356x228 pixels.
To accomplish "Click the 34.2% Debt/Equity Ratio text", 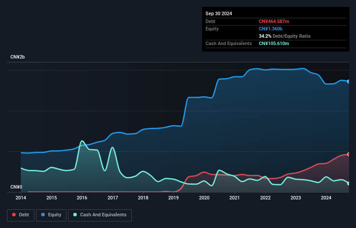I will pos(284,36).
